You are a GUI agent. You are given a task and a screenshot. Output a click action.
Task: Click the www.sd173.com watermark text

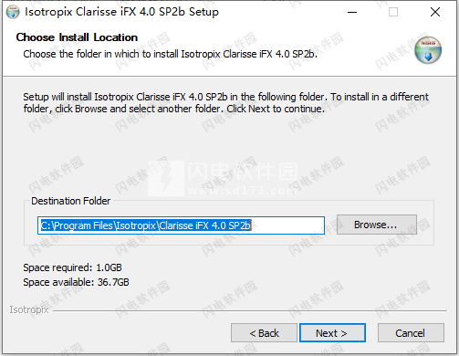(x=242, y=191)
